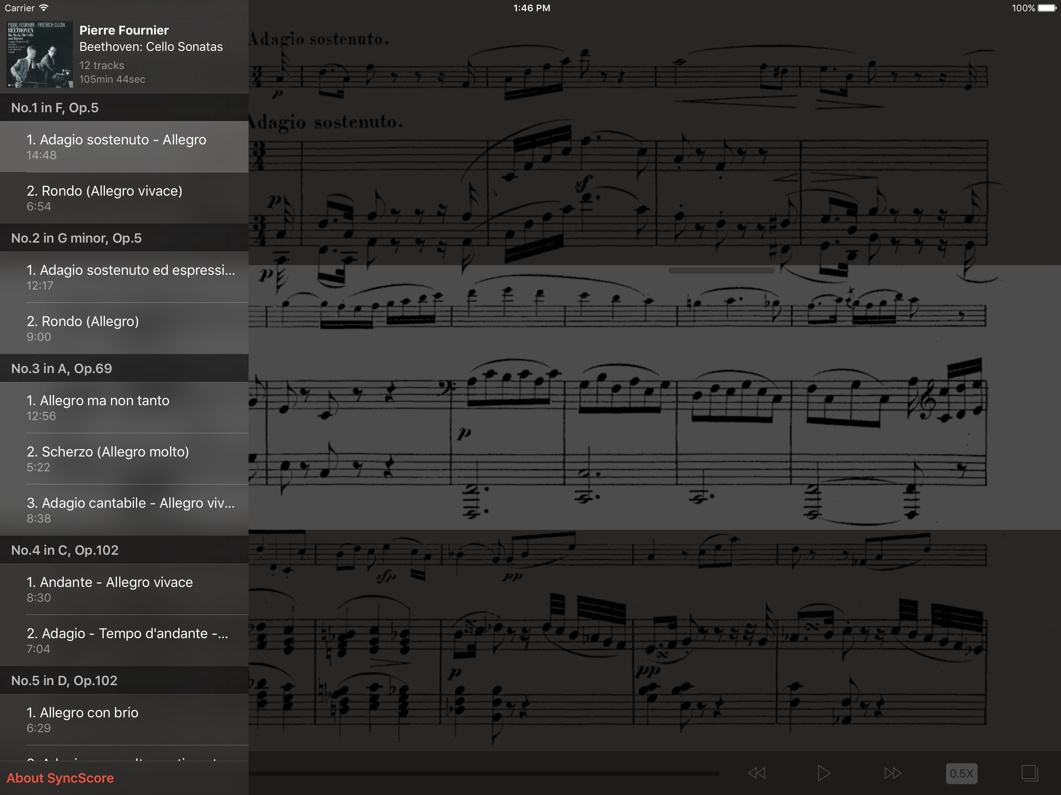Open the About SyncScore link
The height and width of the screenshot is (795, 1061).
(x=61, y=778)
